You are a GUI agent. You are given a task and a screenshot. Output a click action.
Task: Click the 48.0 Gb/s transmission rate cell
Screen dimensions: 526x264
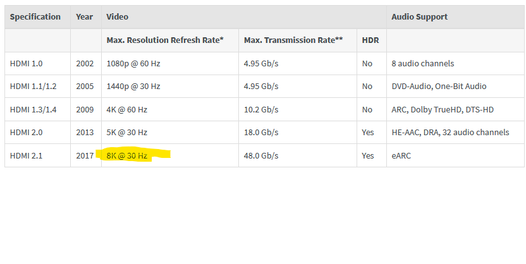pos(261,155)
